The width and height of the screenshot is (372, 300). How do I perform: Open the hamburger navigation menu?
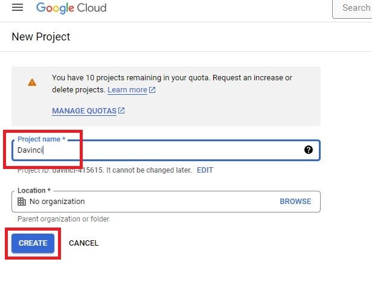pyautogui.click(x=18, y=7)
